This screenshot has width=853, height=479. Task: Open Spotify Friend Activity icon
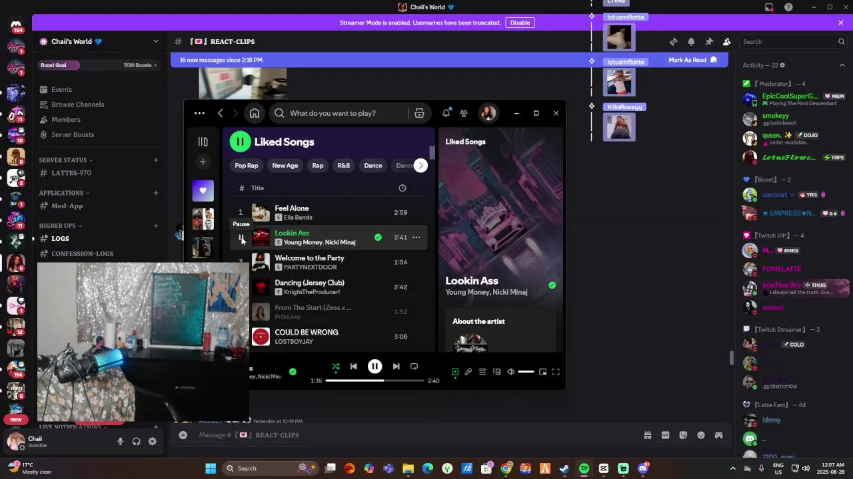[x=464, y=113]
